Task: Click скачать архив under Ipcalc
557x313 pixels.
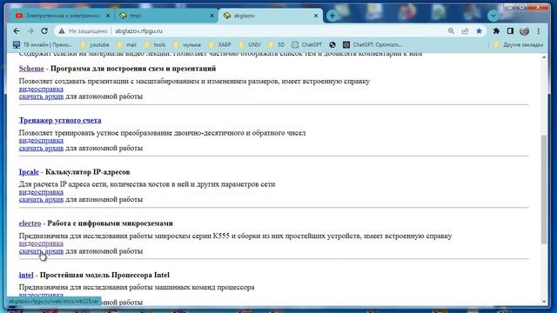Action: point(41,200)
